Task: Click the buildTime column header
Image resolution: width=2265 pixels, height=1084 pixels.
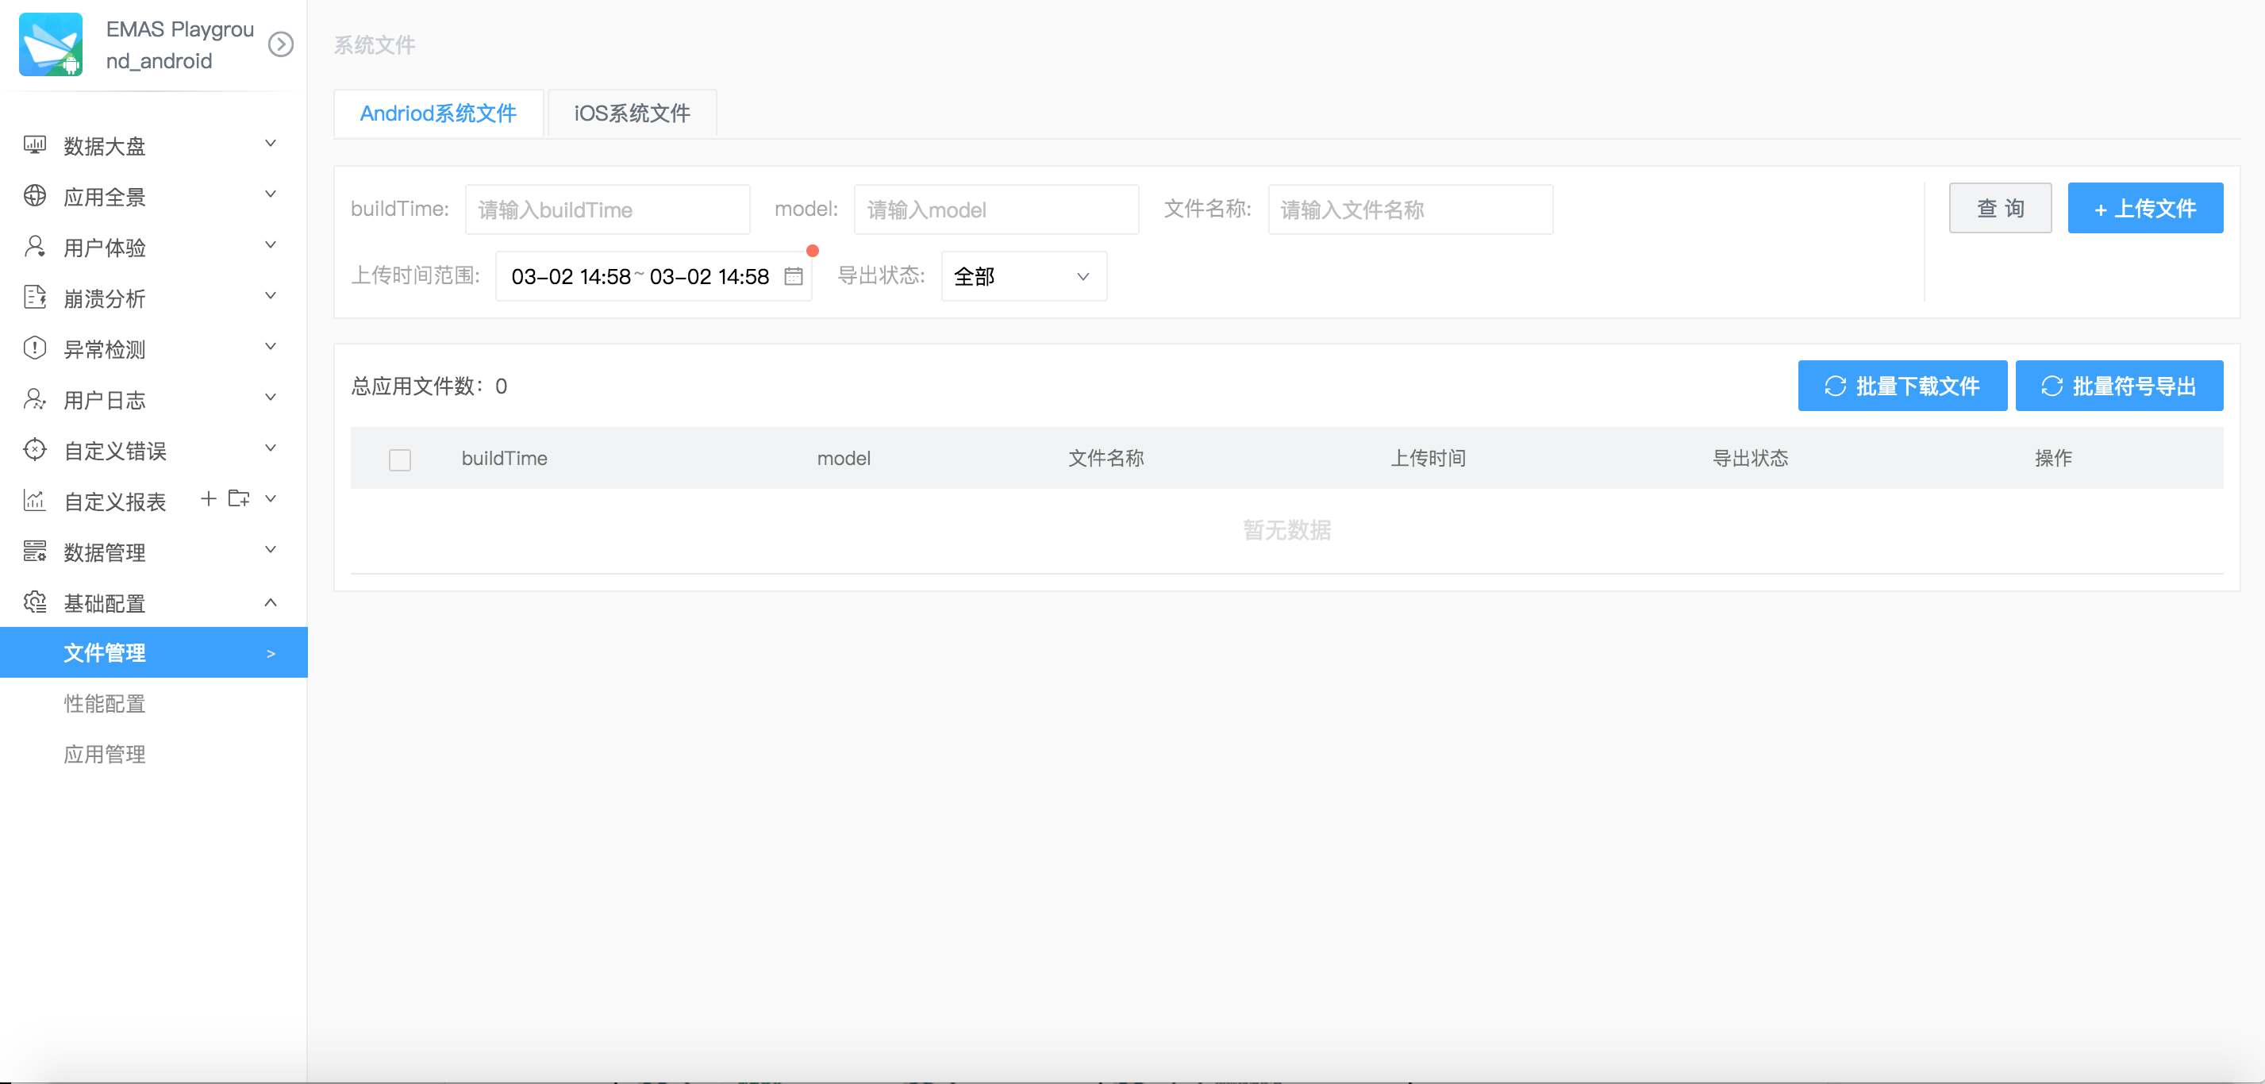Action: (505, 458)
